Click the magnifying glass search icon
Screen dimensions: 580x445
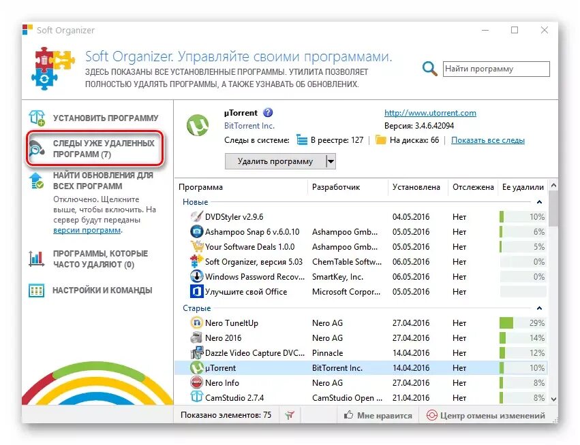pyautogui.click(x=429, y=68)
